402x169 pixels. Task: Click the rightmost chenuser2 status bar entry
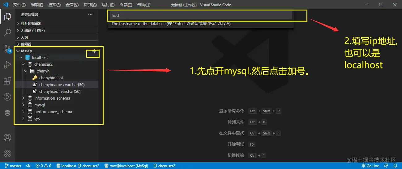[164, 166]
